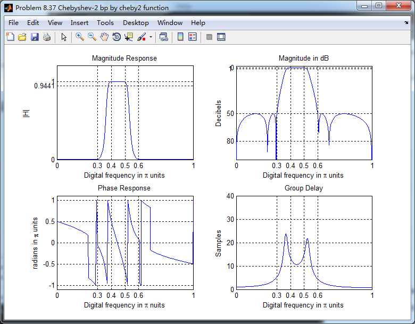Viewport: 415px width, 324px height.
Task: Click the Phase Response plot title
Action: click(x=124, y=188)
